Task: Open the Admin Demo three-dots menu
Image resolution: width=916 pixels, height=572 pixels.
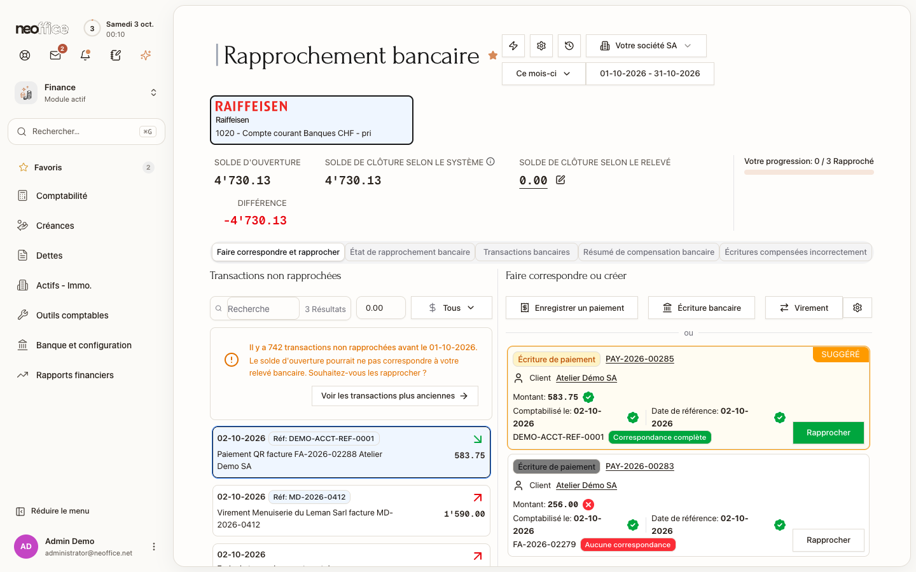Action: coord(153,547)
